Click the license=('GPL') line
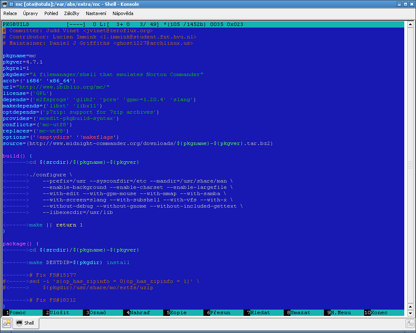Viewport: 416px width, 333px height. tap(27, 93)
